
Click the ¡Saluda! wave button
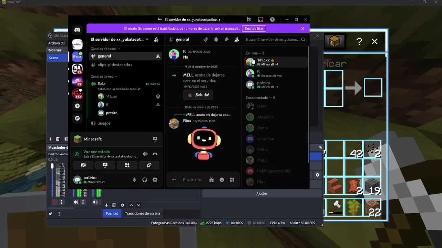[x=198, y=95]
